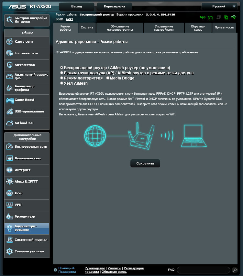Click the Брандмауэр flame icon
The image size is (243, 276).
point(9,217)
